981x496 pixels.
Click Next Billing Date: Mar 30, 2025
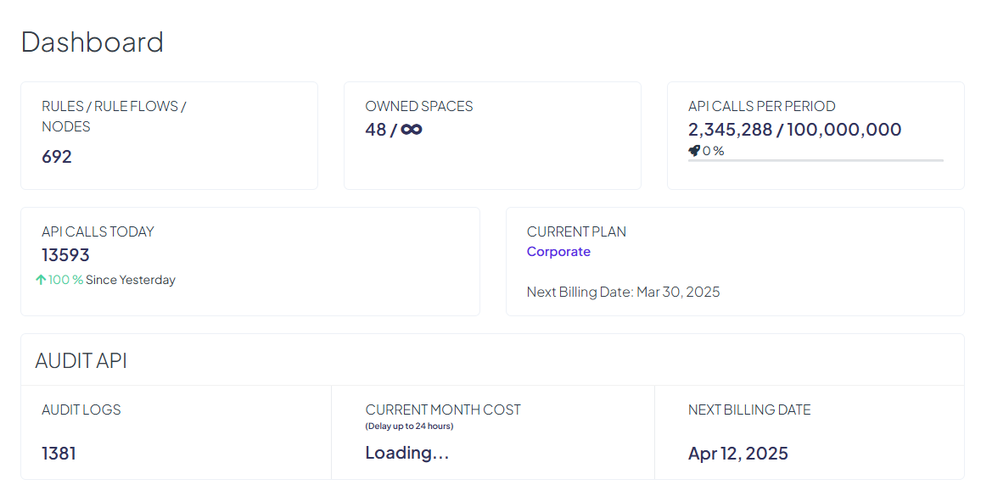pos(623,292)
